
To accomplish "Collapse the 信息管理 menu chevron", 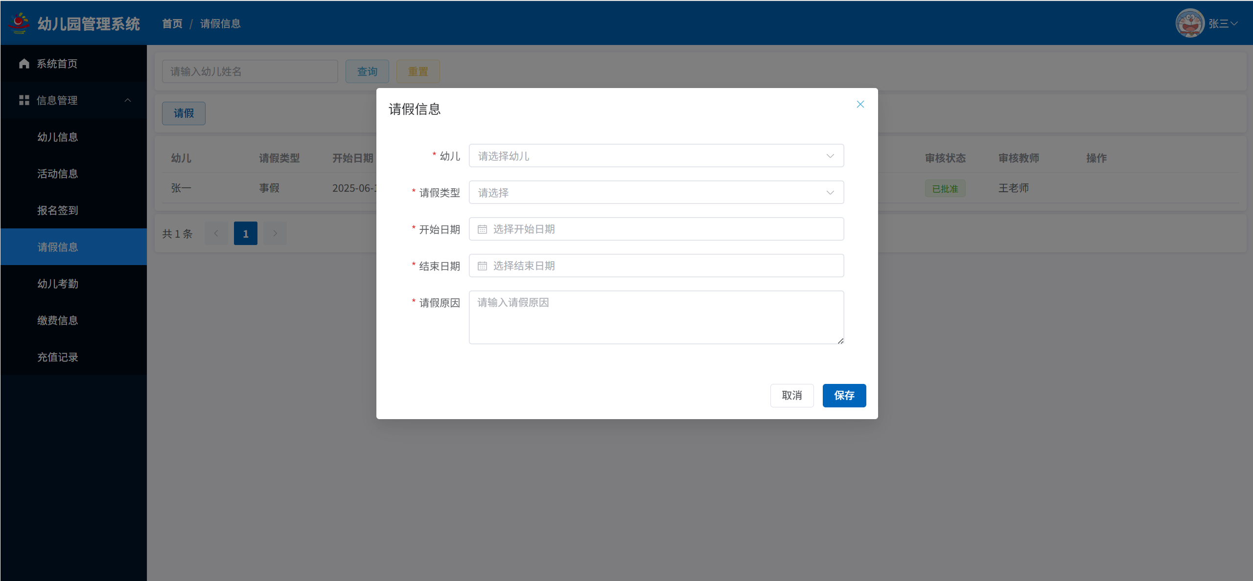I will (128, 100).
